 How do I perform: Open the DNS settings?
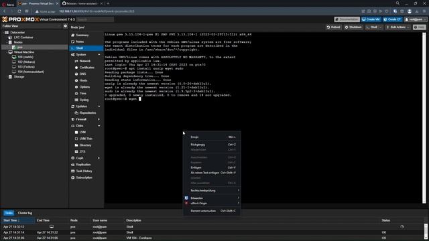tap(82, 74)
